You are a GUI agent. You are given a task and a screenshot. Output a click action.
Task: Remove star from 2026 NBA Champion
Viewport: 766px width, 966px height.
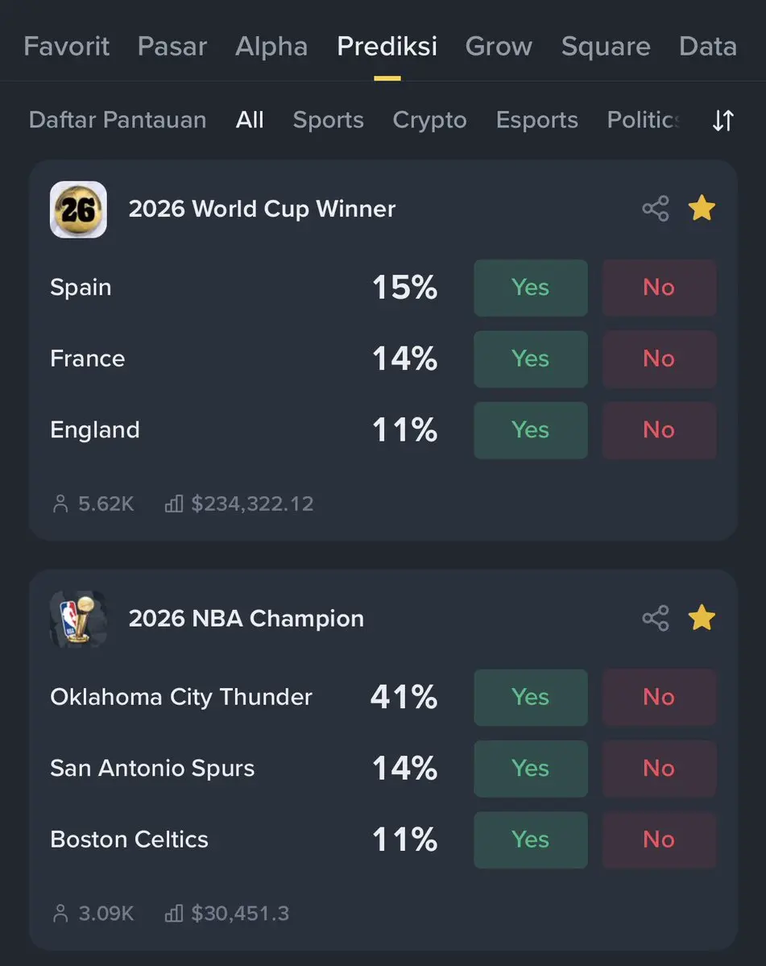coord(702,619)
